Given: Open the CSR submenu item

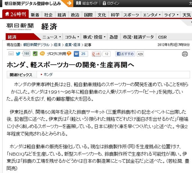Looking at the screenshot, I should pos(162,37).
